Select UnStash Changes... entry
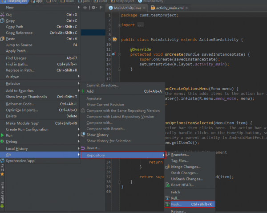Image resolution: width=267 pixels, height=213 pixels. pyautogui.click(x=190, y=179)
